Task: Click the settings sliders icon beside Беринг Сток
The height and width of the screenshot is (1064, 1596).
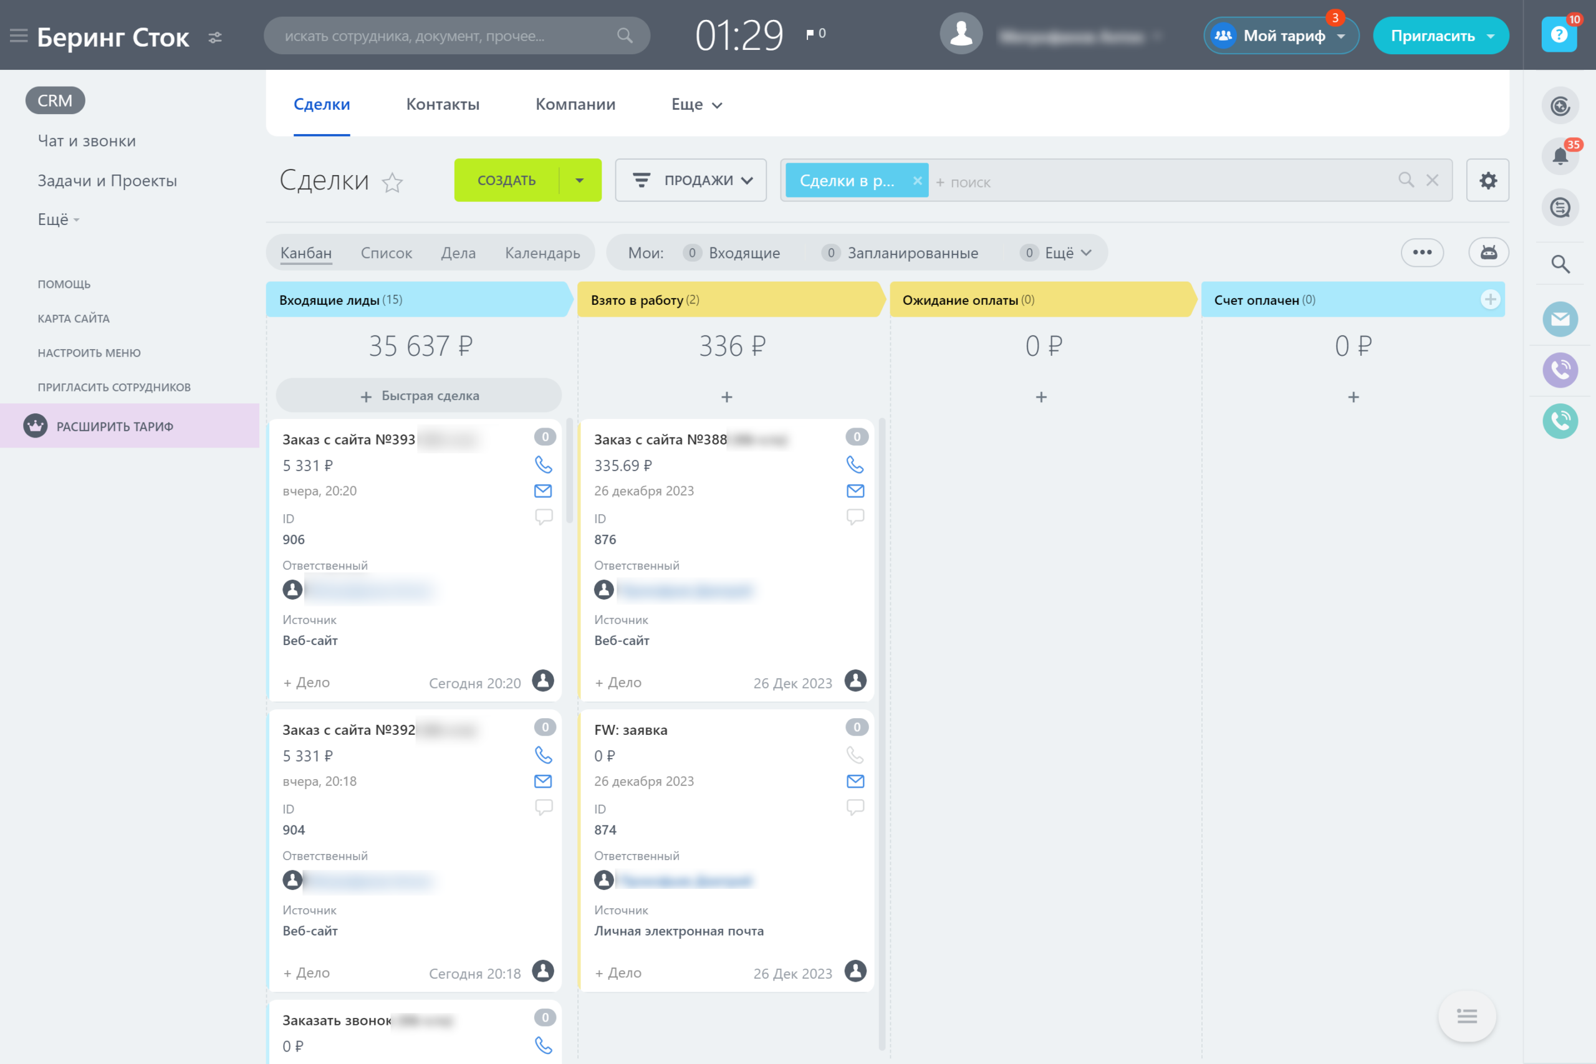Action: (215, 37)
